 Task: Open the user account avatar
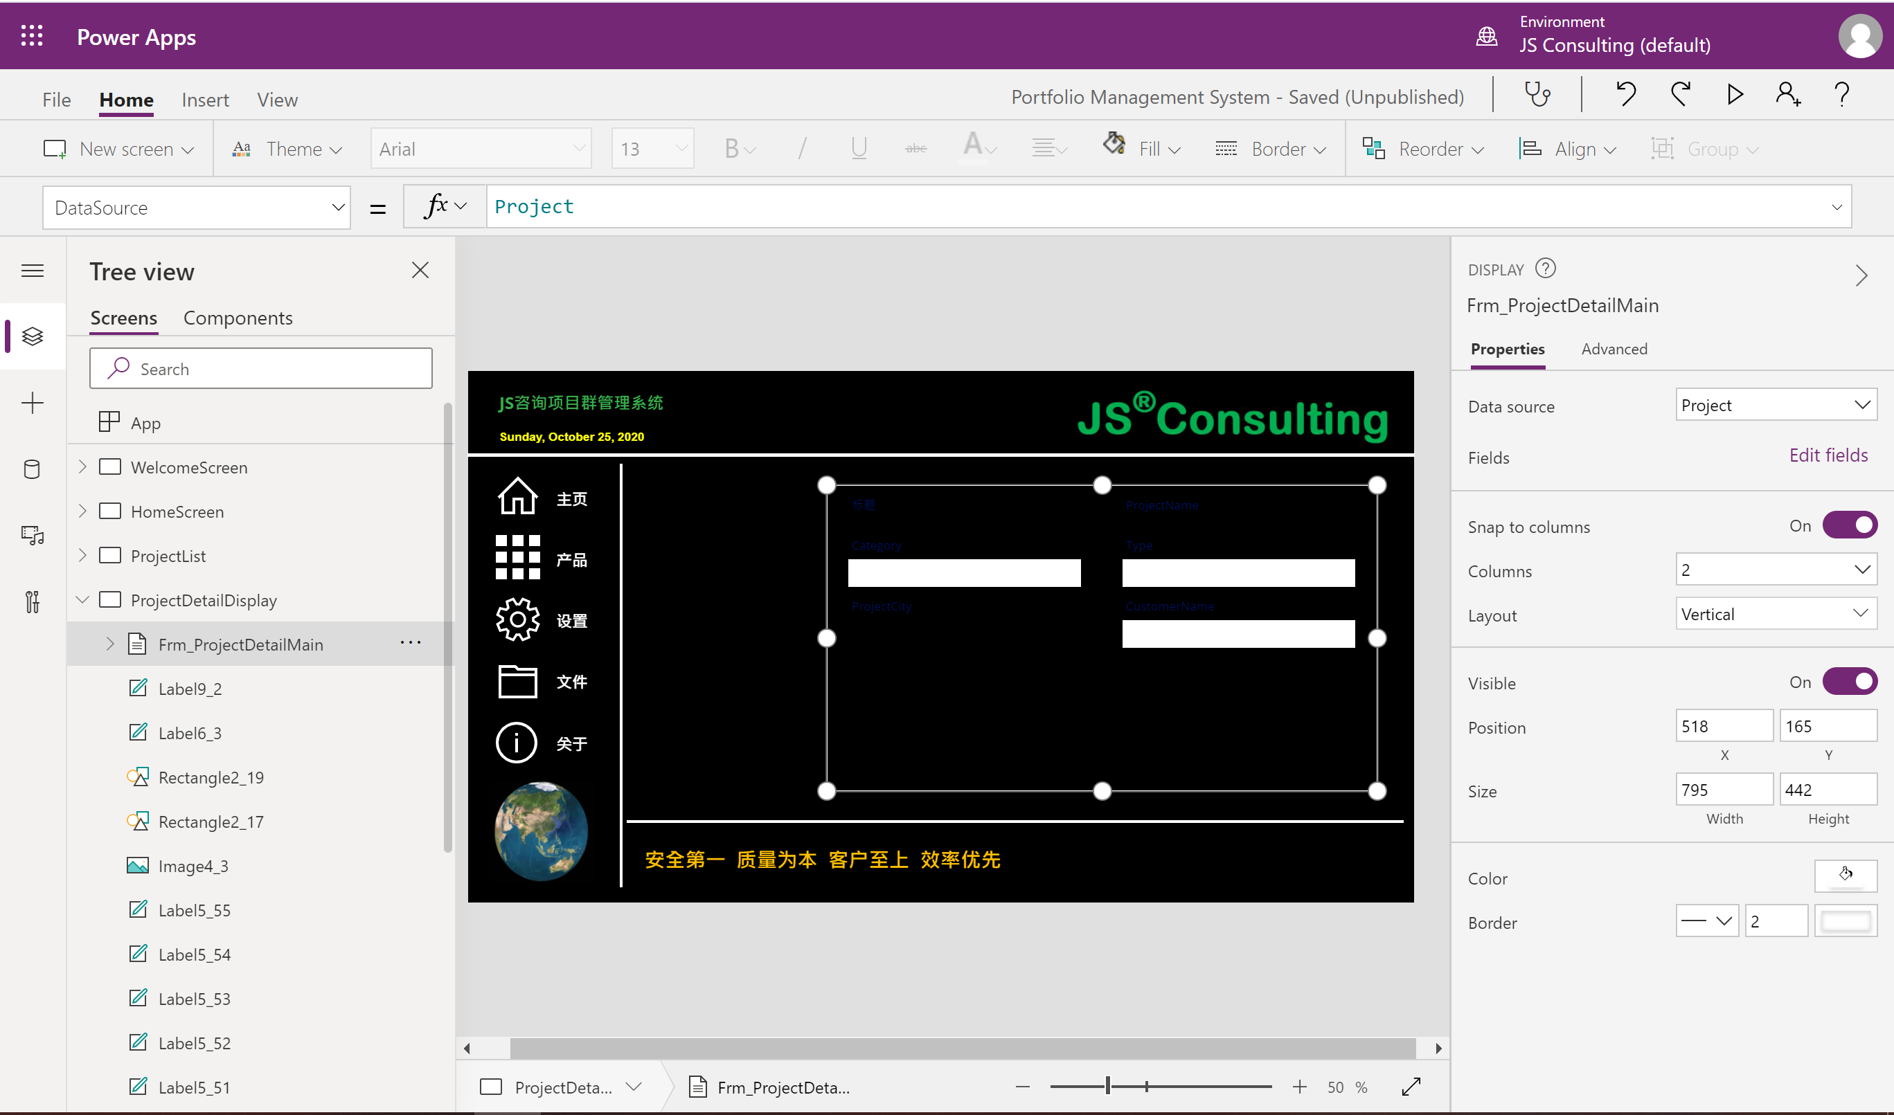point(1859,36)
